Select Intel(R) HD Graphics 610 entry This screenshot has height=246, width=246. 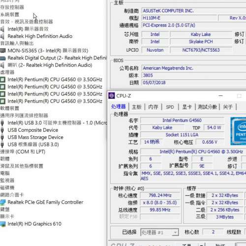[34, 224]
